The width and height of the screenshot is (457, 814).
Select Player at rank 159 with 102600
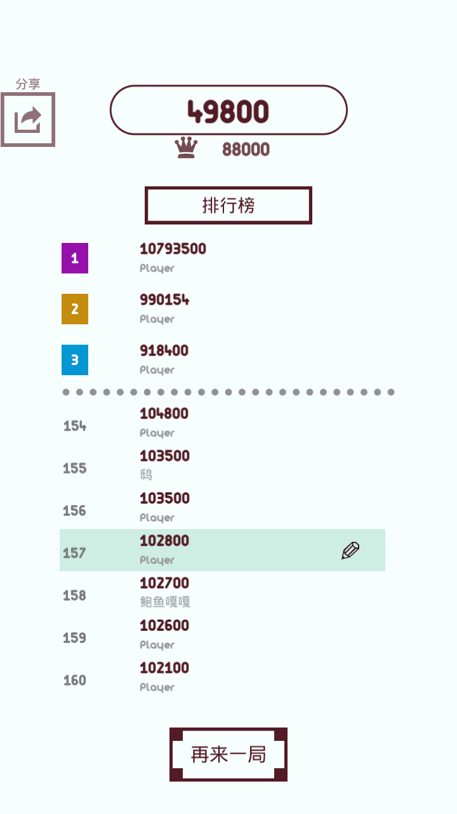coord(164,633)
